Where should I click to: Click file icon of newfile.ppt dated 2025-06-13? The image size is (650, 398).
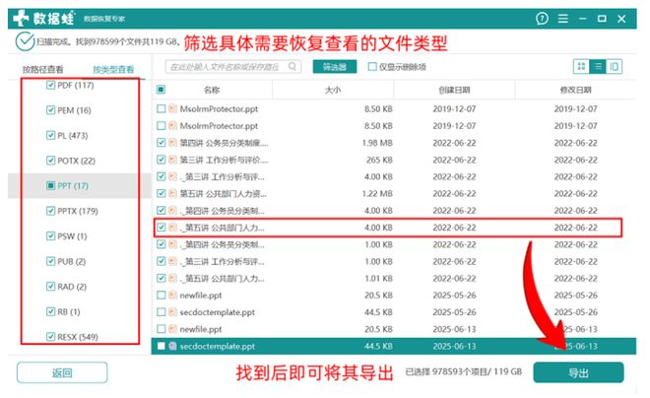pos(173,329)
